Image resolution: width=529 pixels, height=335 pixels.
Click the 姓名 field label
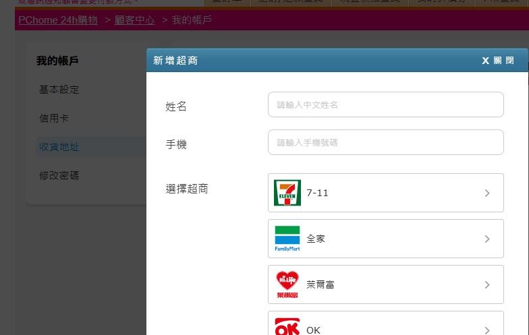[x=175, y=106]
